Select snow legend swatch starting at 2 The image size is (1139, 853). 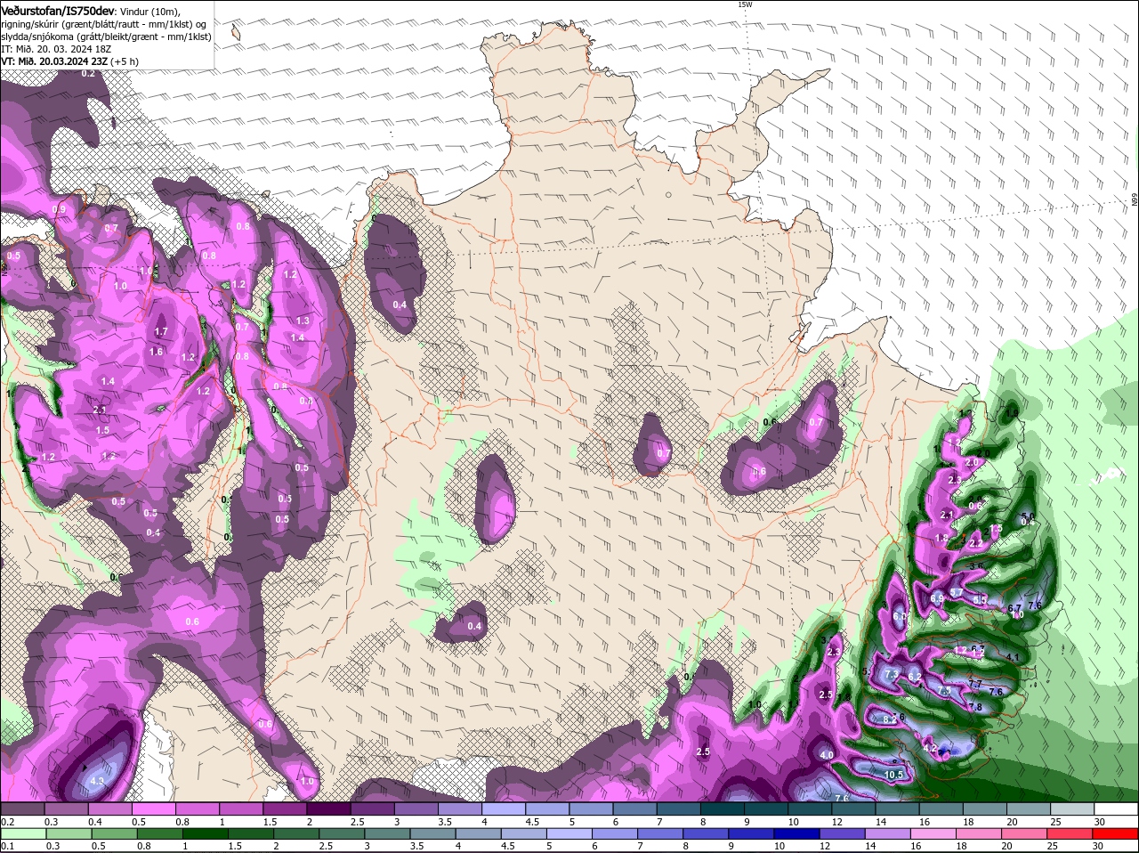[x=330, y=809]
